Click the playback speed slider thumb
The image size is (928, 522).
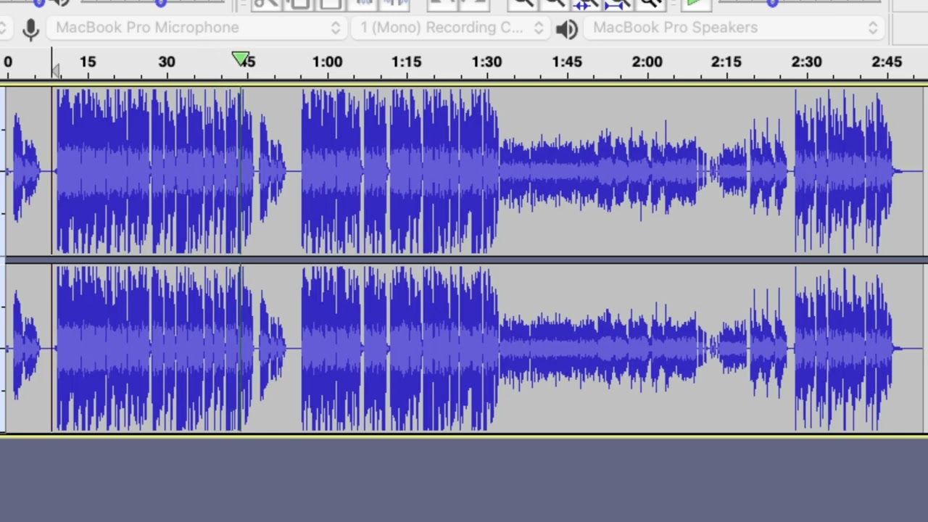click(x=773, y=3)
